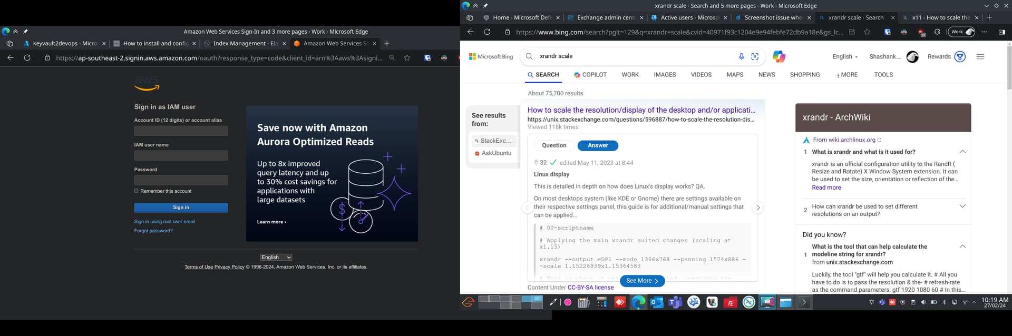Viewport: 1012px width, 336px height.
Task: Click IAM user name field
Action: (x=181, y=155)
